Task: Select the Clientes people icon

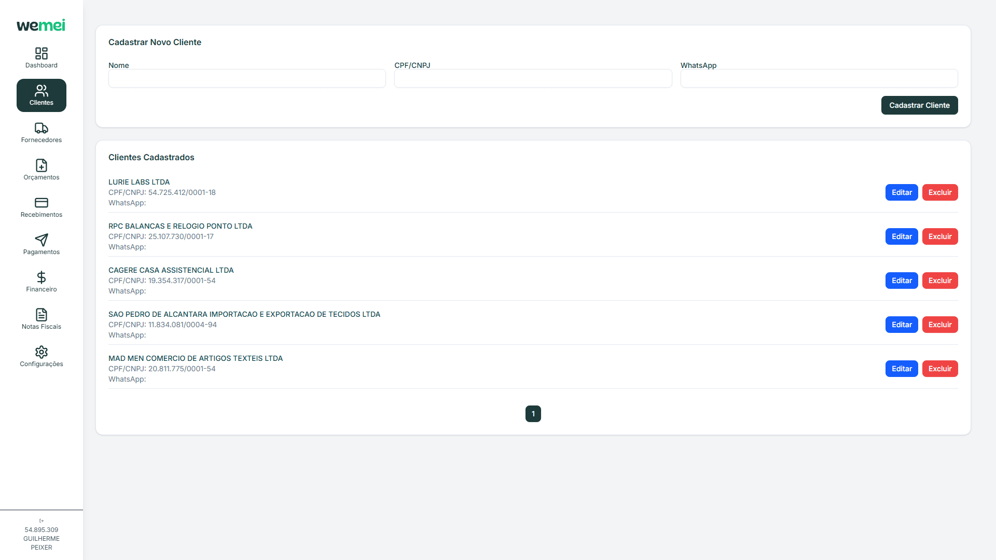Action: coord(41,91)
